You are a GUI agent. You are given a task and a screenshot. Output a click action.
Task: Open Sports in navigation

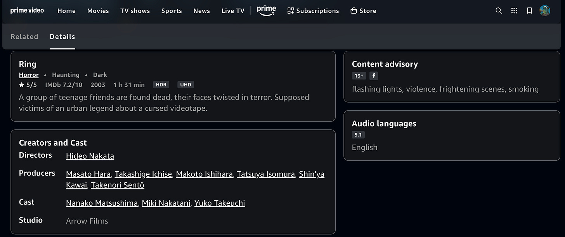pyautogui.click(x=172, y=11)
